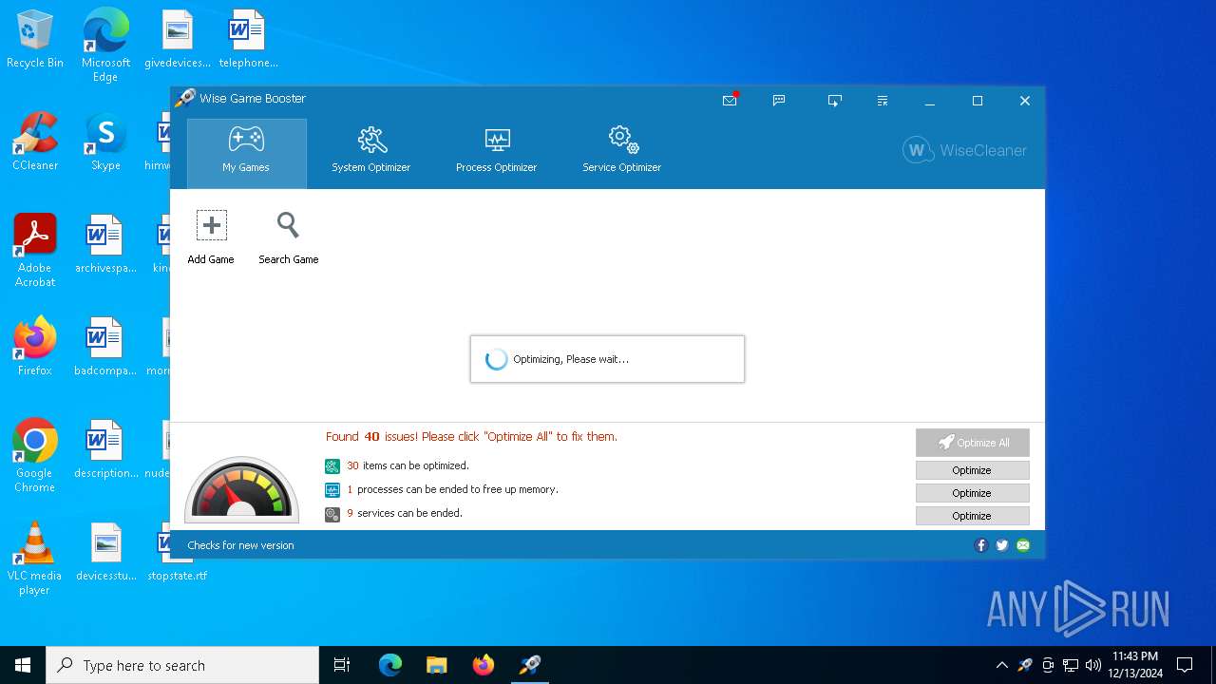Image resolution: width=1216 pixels, height=684 pixels.
Task: Open the volume speaker tray icon
Action: [x=1093, y=665]
